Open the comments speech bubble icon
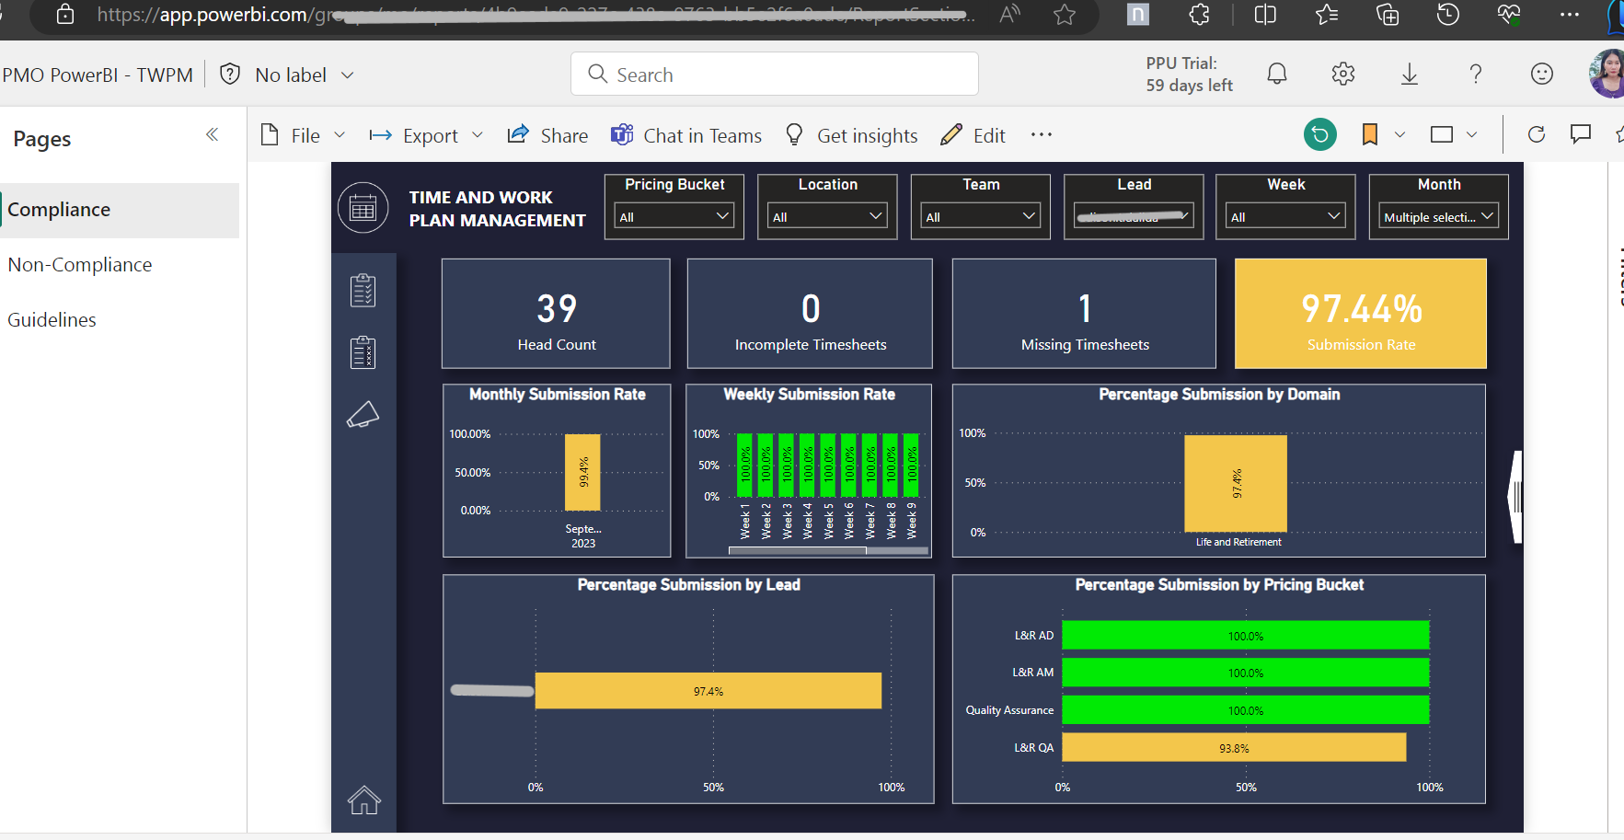 [x=1581, y=135]
